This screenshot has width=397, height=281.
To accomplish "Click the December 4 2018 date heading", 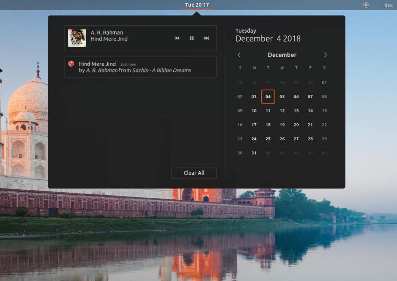I will click(268, 38).
